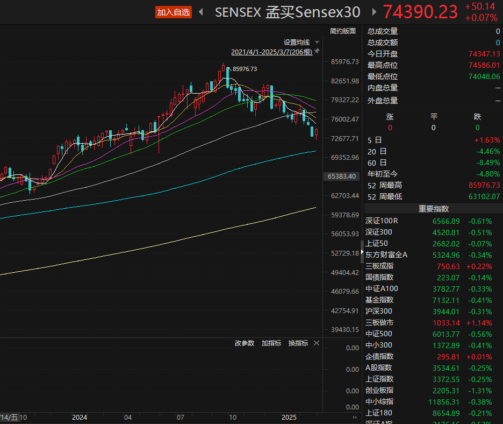The width and height of the screenshot is (503, 424).
Task: Select 上证50 index row
Action: pyautogui.click(x=433, y=244)
